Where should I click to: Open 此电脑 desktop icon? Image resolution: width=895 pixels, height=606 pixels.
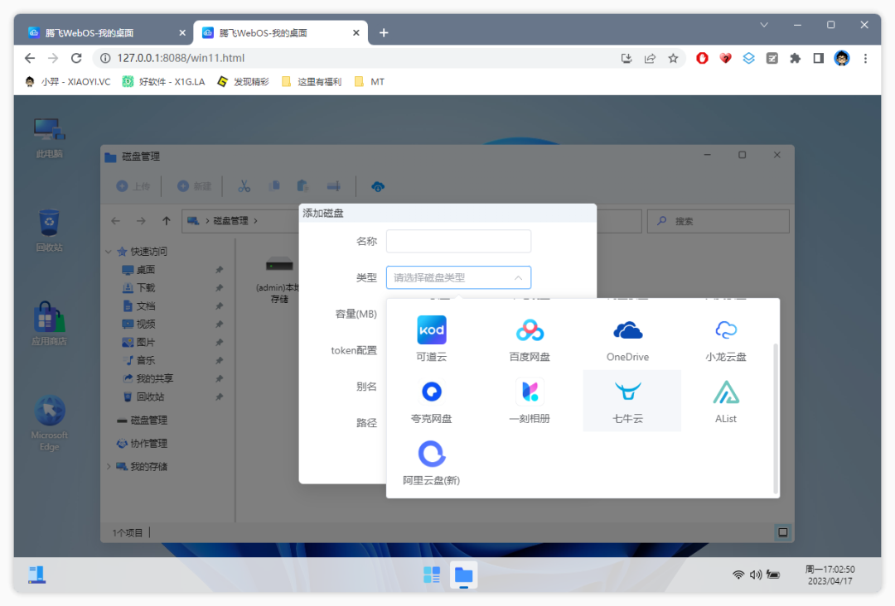pyautogui.click(x=49, y=138)
